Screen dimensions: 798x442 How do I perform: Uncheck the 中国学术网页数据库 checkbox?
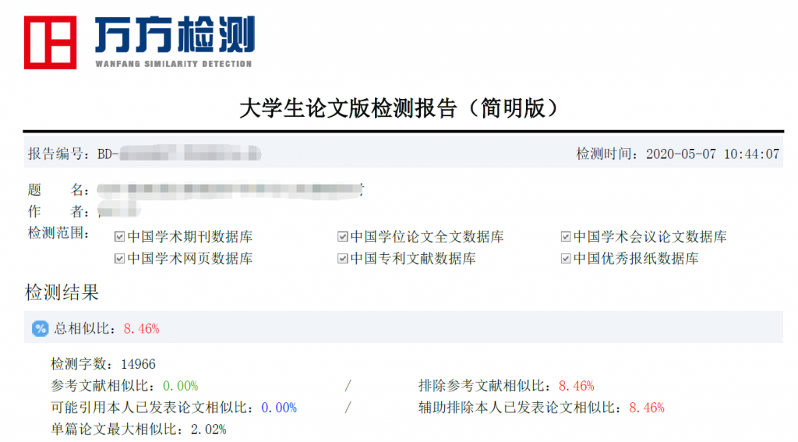(119, 259)
